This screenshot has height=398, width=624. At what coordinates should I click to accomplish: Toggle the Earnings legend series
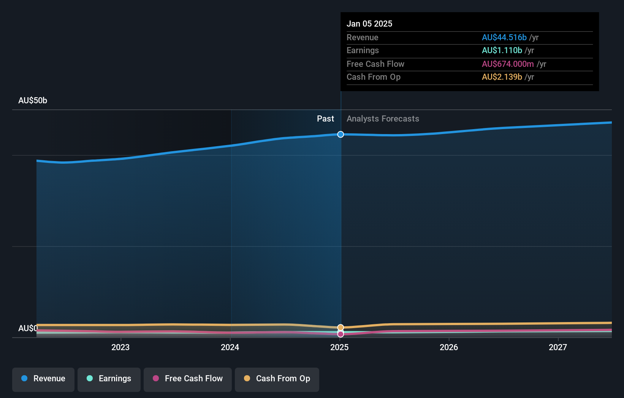[x=109, y=379]
